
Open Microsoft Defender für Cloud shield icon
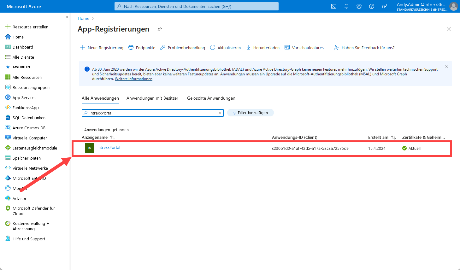(x=8, y=208)
